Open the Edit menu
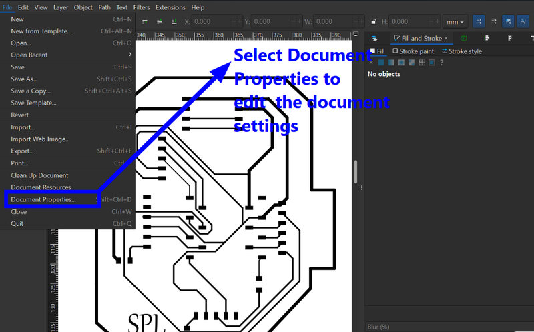Screen dimensions: 534x332 [x=23, y=7]
